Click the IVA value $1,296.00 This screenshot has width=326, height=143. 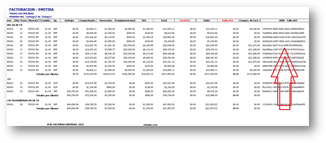coord(148,29)
